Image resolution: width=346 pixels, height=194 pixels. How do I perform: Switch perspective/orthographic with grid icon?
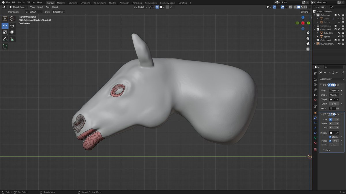coord(308,49)
